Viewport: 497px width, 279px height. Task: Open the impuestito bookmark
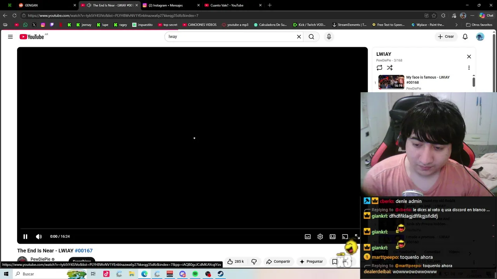click(x=142, y=25)
